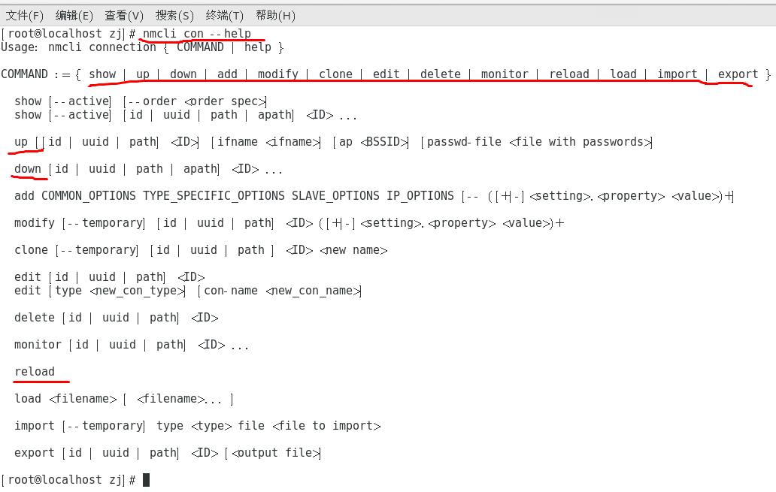This screenshot has width=776, height=492.
Task: Click 'monitor' in the COMMAND list
Action: pos(505,74)
